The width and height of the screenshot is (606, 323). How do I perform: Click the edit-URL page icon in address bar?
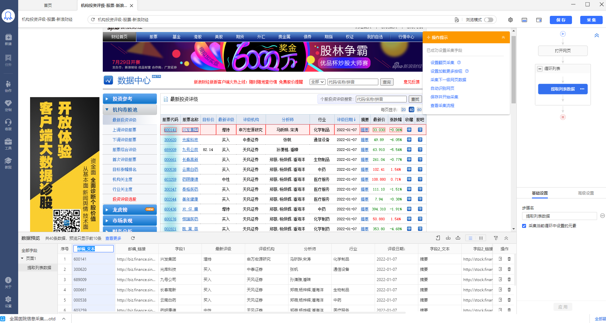point(457,20)
